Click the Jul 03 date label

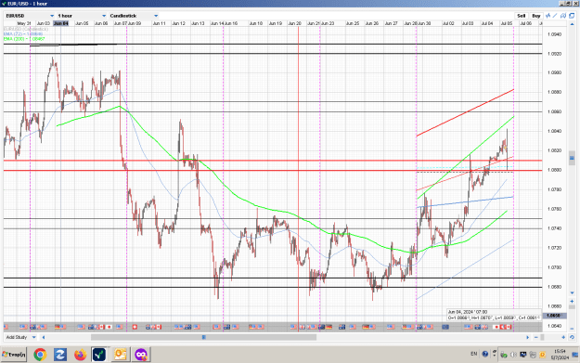(x=468, y=23)
